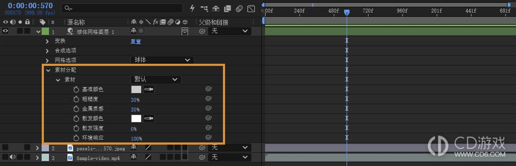Enable frame blending for all layers

click(227, 9)
